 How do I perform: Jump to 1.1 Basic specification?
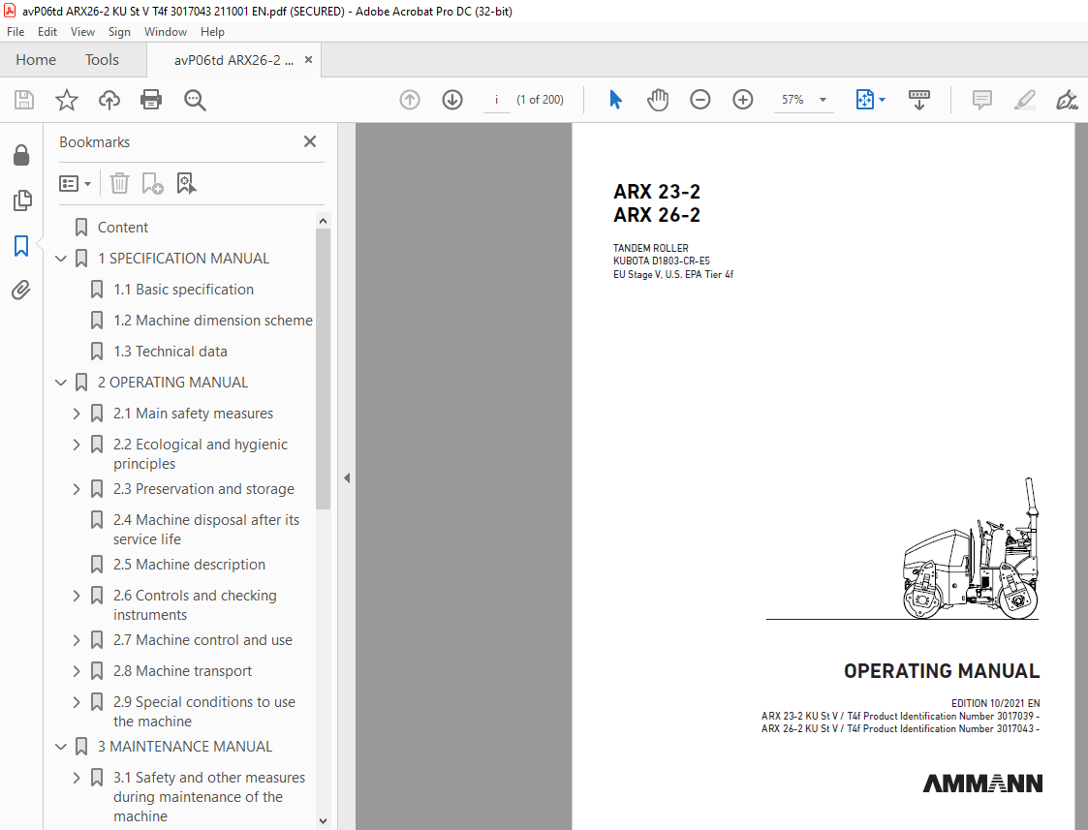tap(184, 290)
